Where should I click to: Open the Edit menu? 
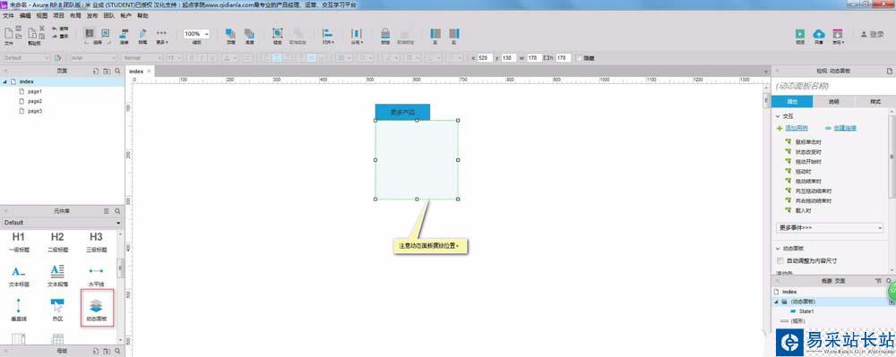tap(25, 16)
